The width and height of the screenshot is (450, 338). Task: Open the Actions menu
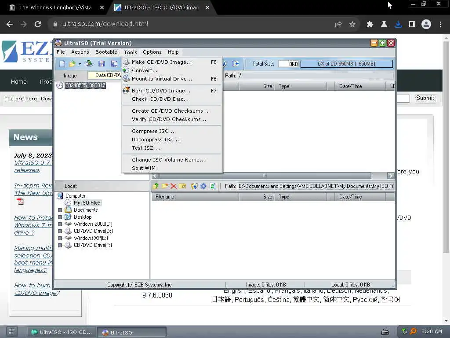tap(80, 52)
